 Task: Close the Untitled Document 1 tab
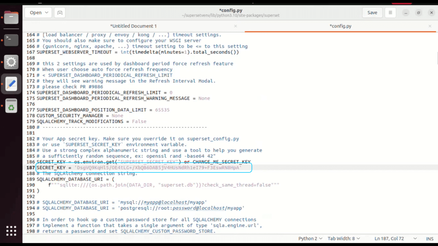tap(238, 26)
